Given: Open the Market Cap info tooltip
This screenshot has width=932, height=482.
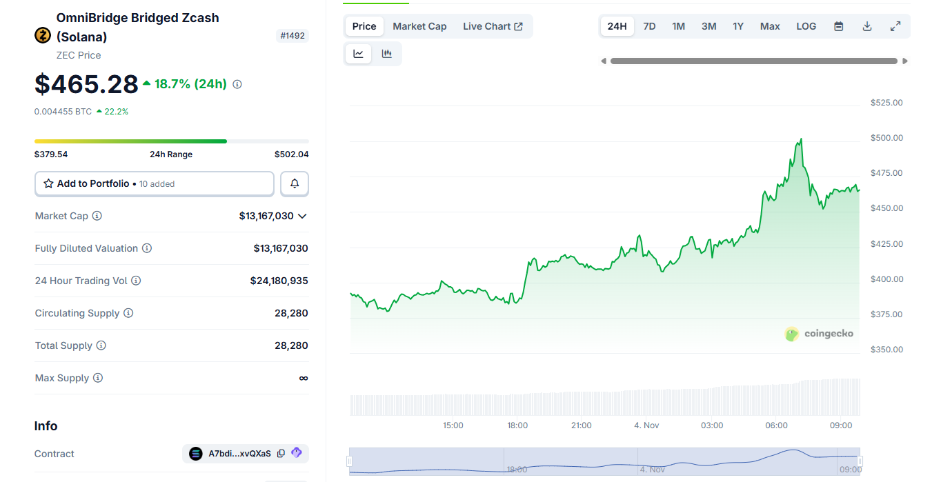Looking at the screenshot, I should point(96,216).
